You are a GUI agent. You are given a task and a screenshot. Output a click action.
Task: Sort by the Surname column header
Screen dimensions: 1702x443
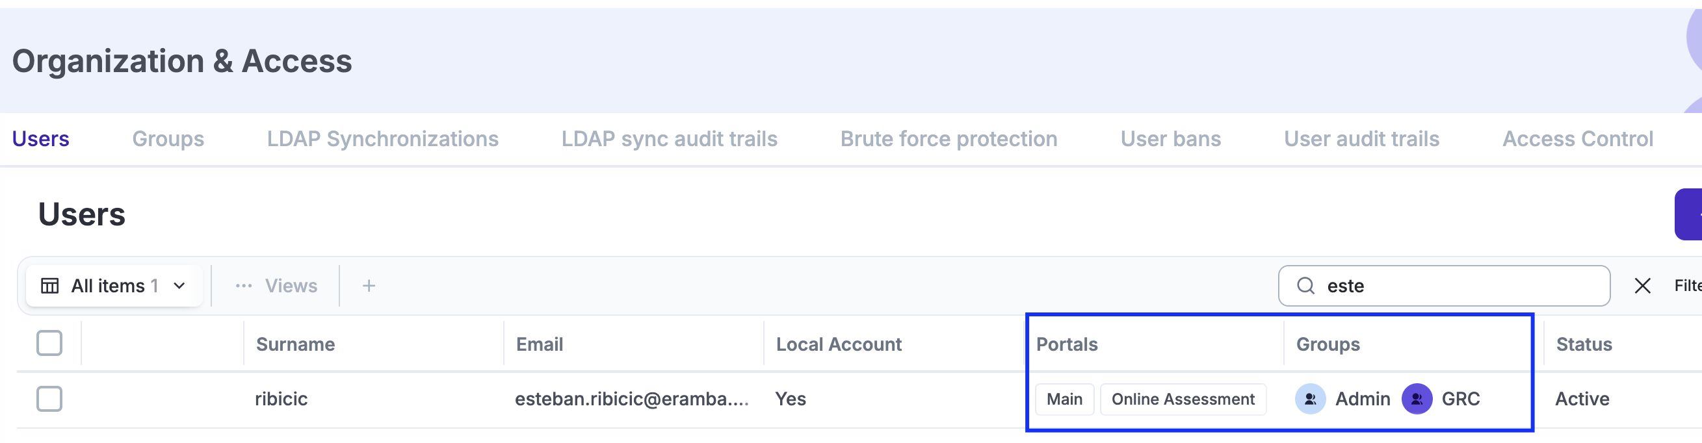[x=295, y=344]
